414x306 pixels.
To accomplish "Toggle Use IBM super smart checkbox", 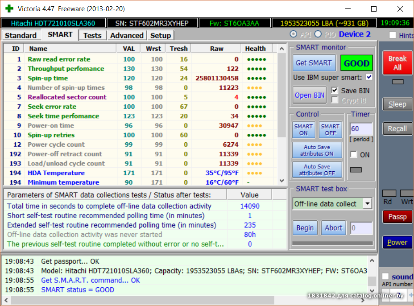I will pyautogui.click(x=369, y=77).
